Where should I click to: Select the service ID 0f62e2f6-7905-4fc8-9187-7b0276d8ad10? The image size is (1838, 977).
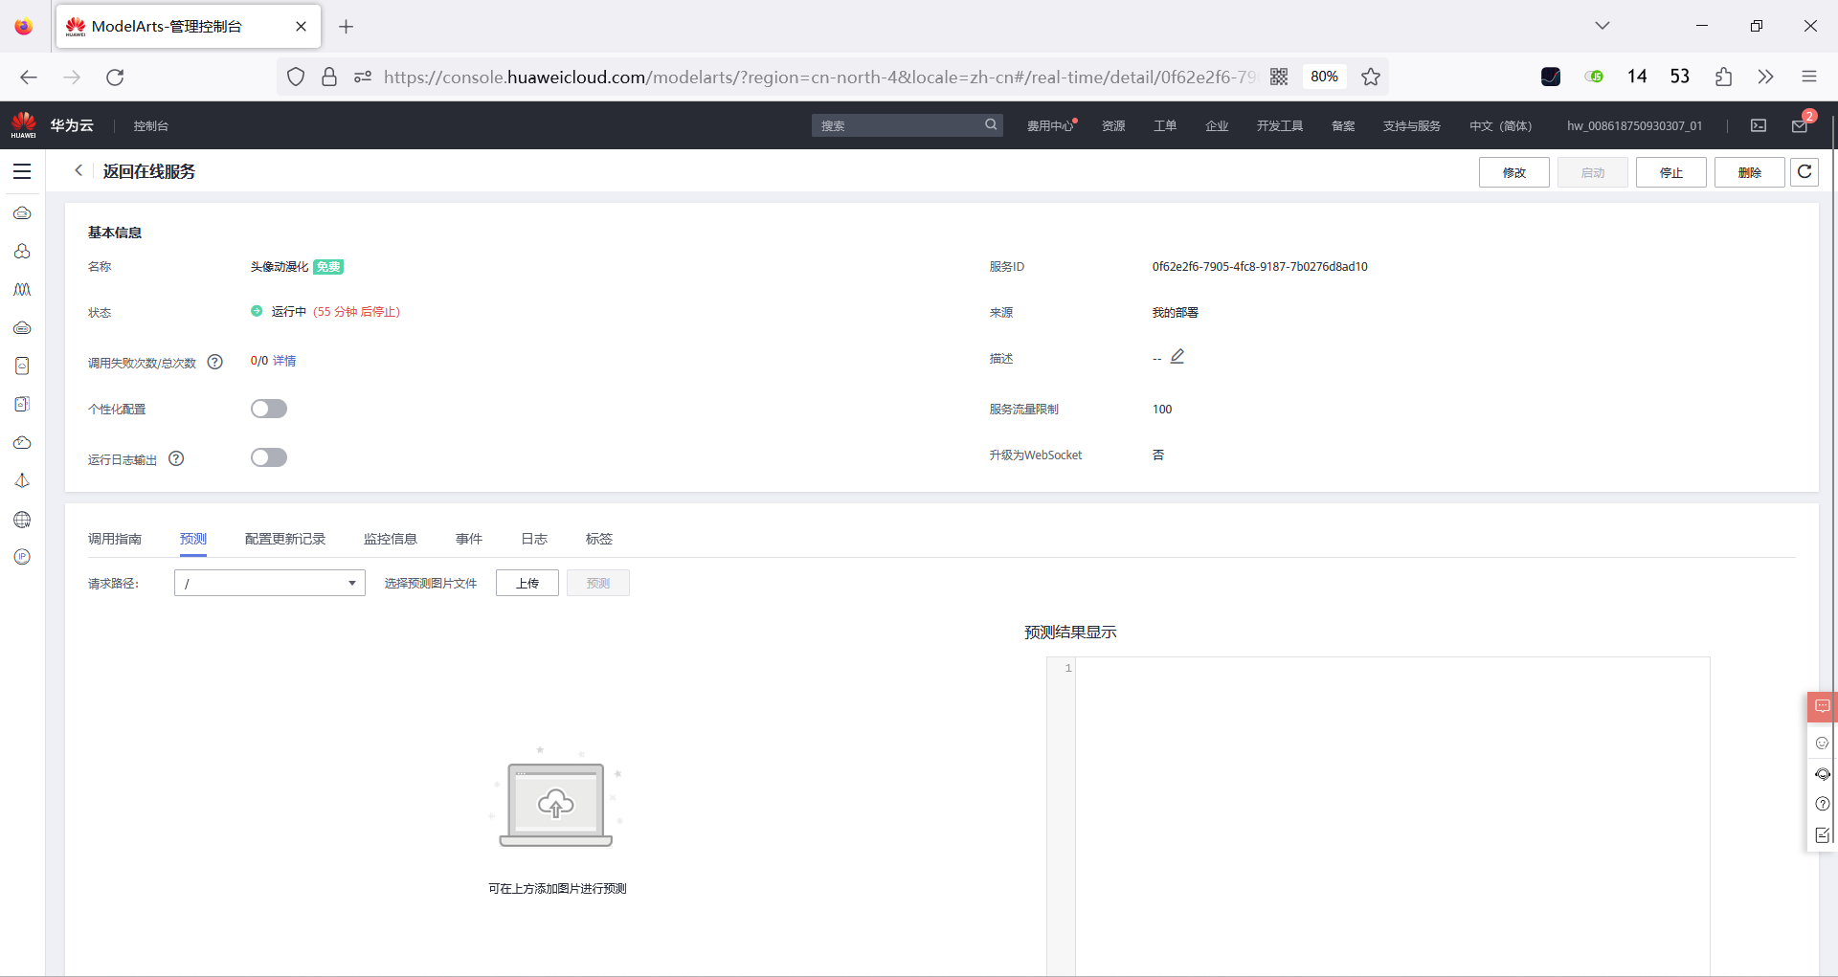click(x=1260, y=267)
